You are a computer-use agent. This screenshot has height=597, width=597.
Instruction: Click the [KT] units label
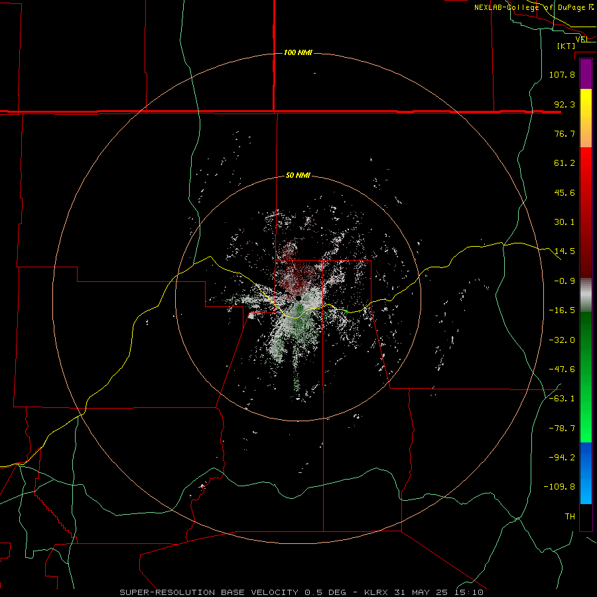(x=566, y=46)
